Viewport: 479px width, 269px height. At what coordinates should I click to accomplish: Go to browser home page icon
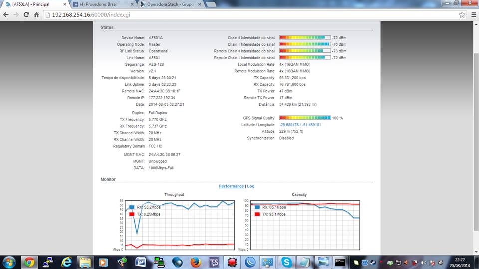pyautogui.click(x=36, y=15)
